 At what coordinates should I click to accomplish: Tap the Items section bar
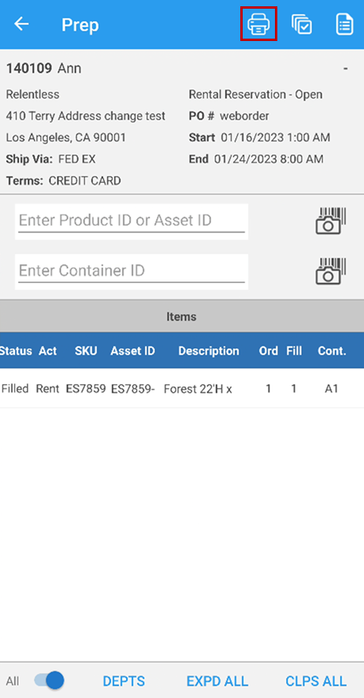pos(182,316)
